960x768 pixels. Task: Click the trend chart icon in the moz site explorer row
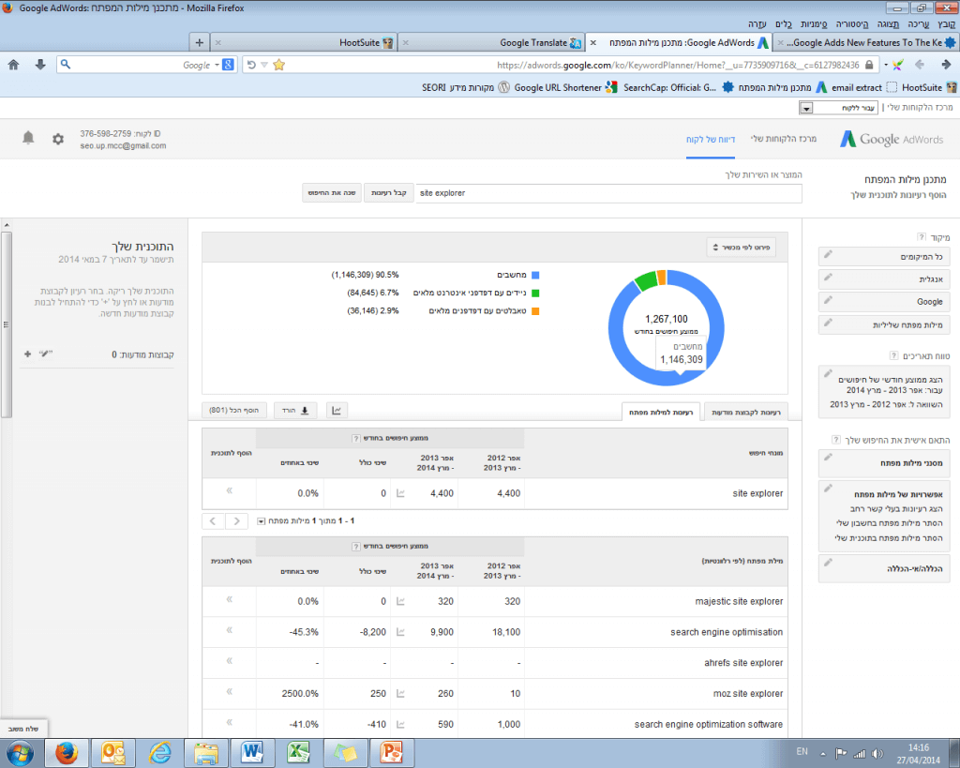coord(402,694)
